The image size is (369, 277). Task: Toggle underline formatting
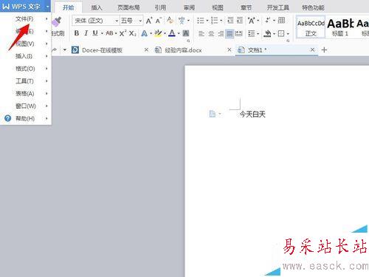tap(95, 33)
